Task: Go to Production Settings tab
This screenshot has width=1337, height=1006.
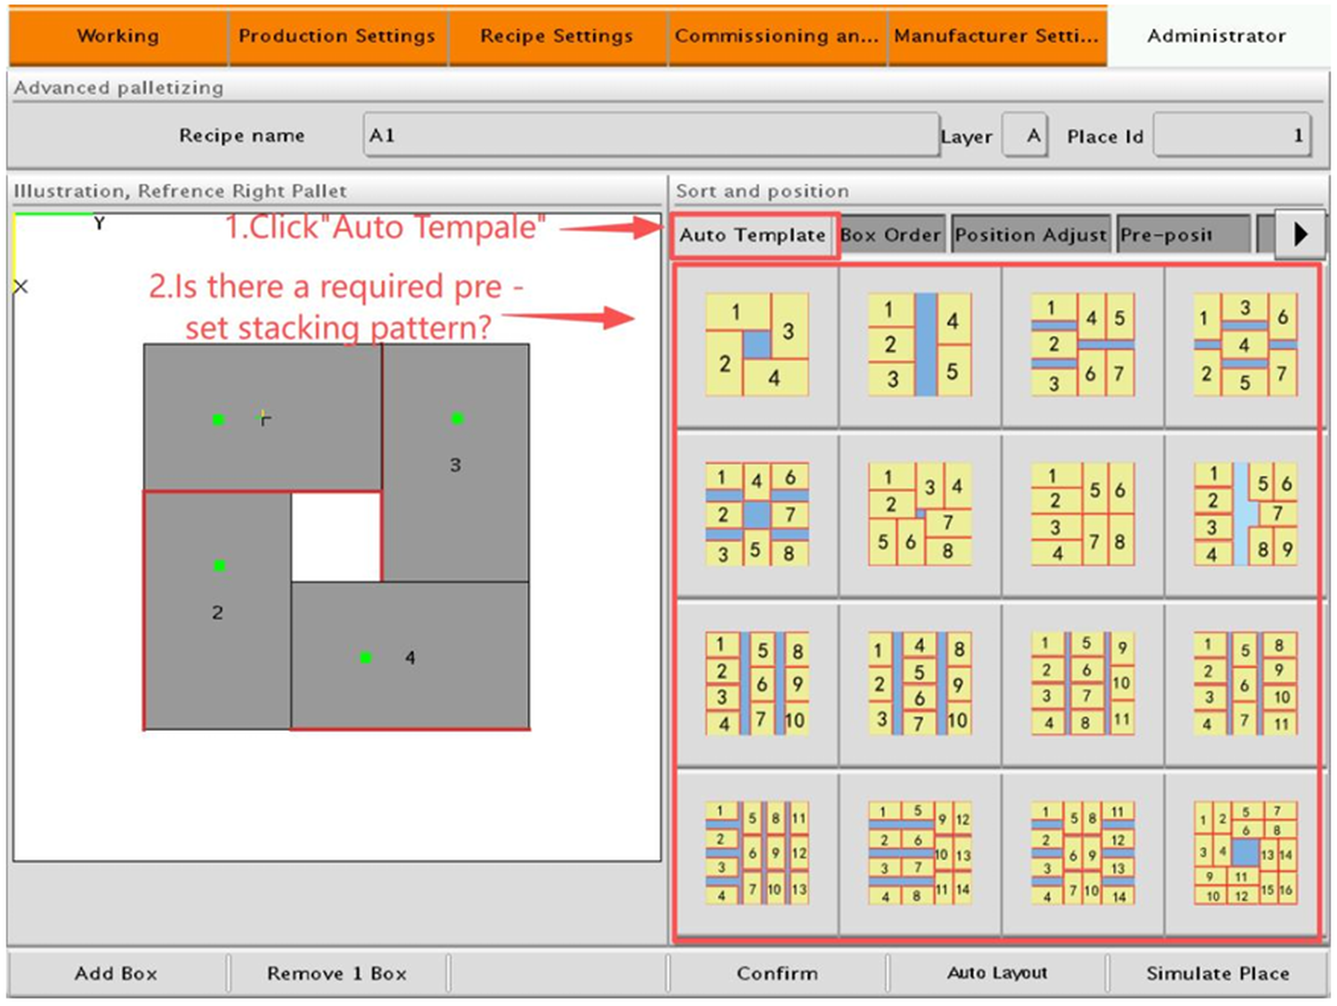Action: point(337,36)
